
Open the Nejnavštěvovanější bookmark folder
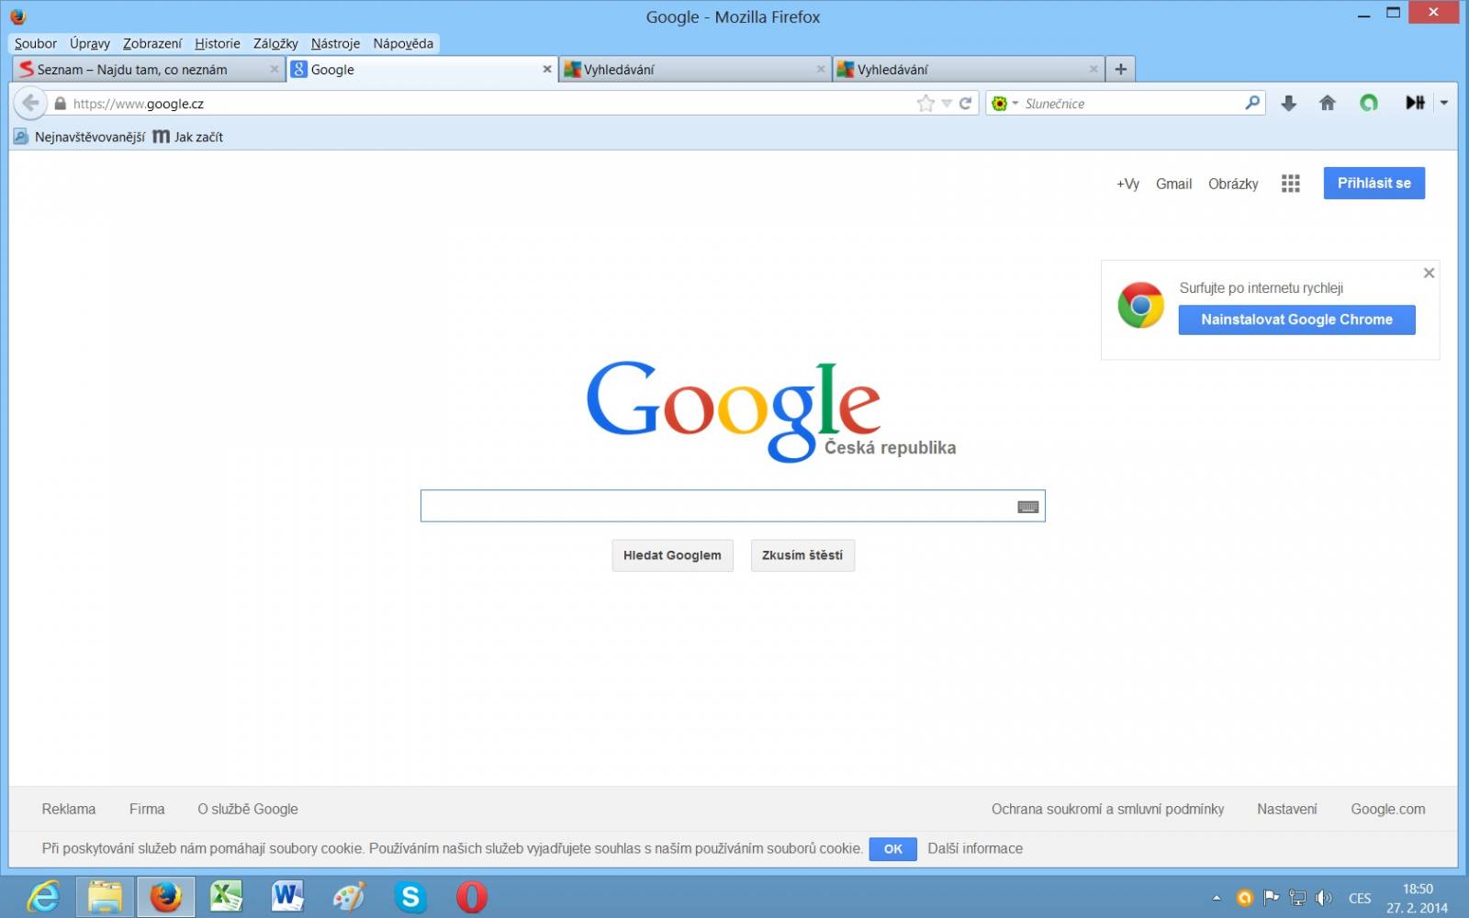tap(79, 137)
